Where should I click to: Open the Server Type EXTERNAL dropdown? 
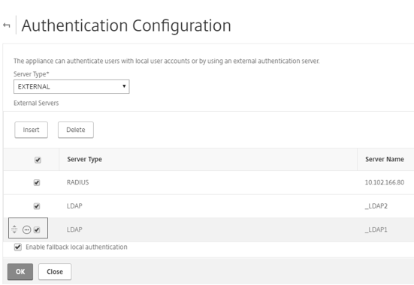(x=71, y=86)
